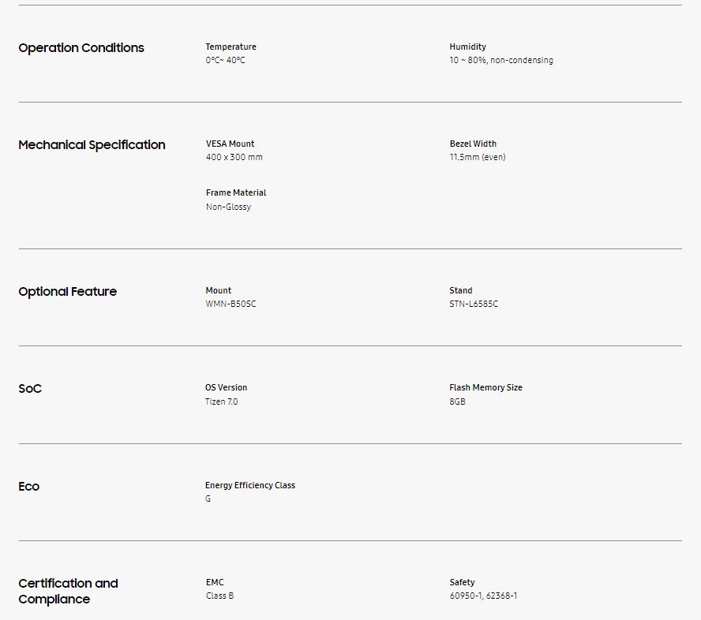Click the Humidity value 10 ~ 80%, non-condensing
Viewport: 701px width, 620px height.
click(501, 61)
